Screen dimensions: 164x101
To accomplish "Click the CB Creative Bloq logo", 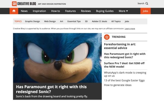I will [24, 4].
